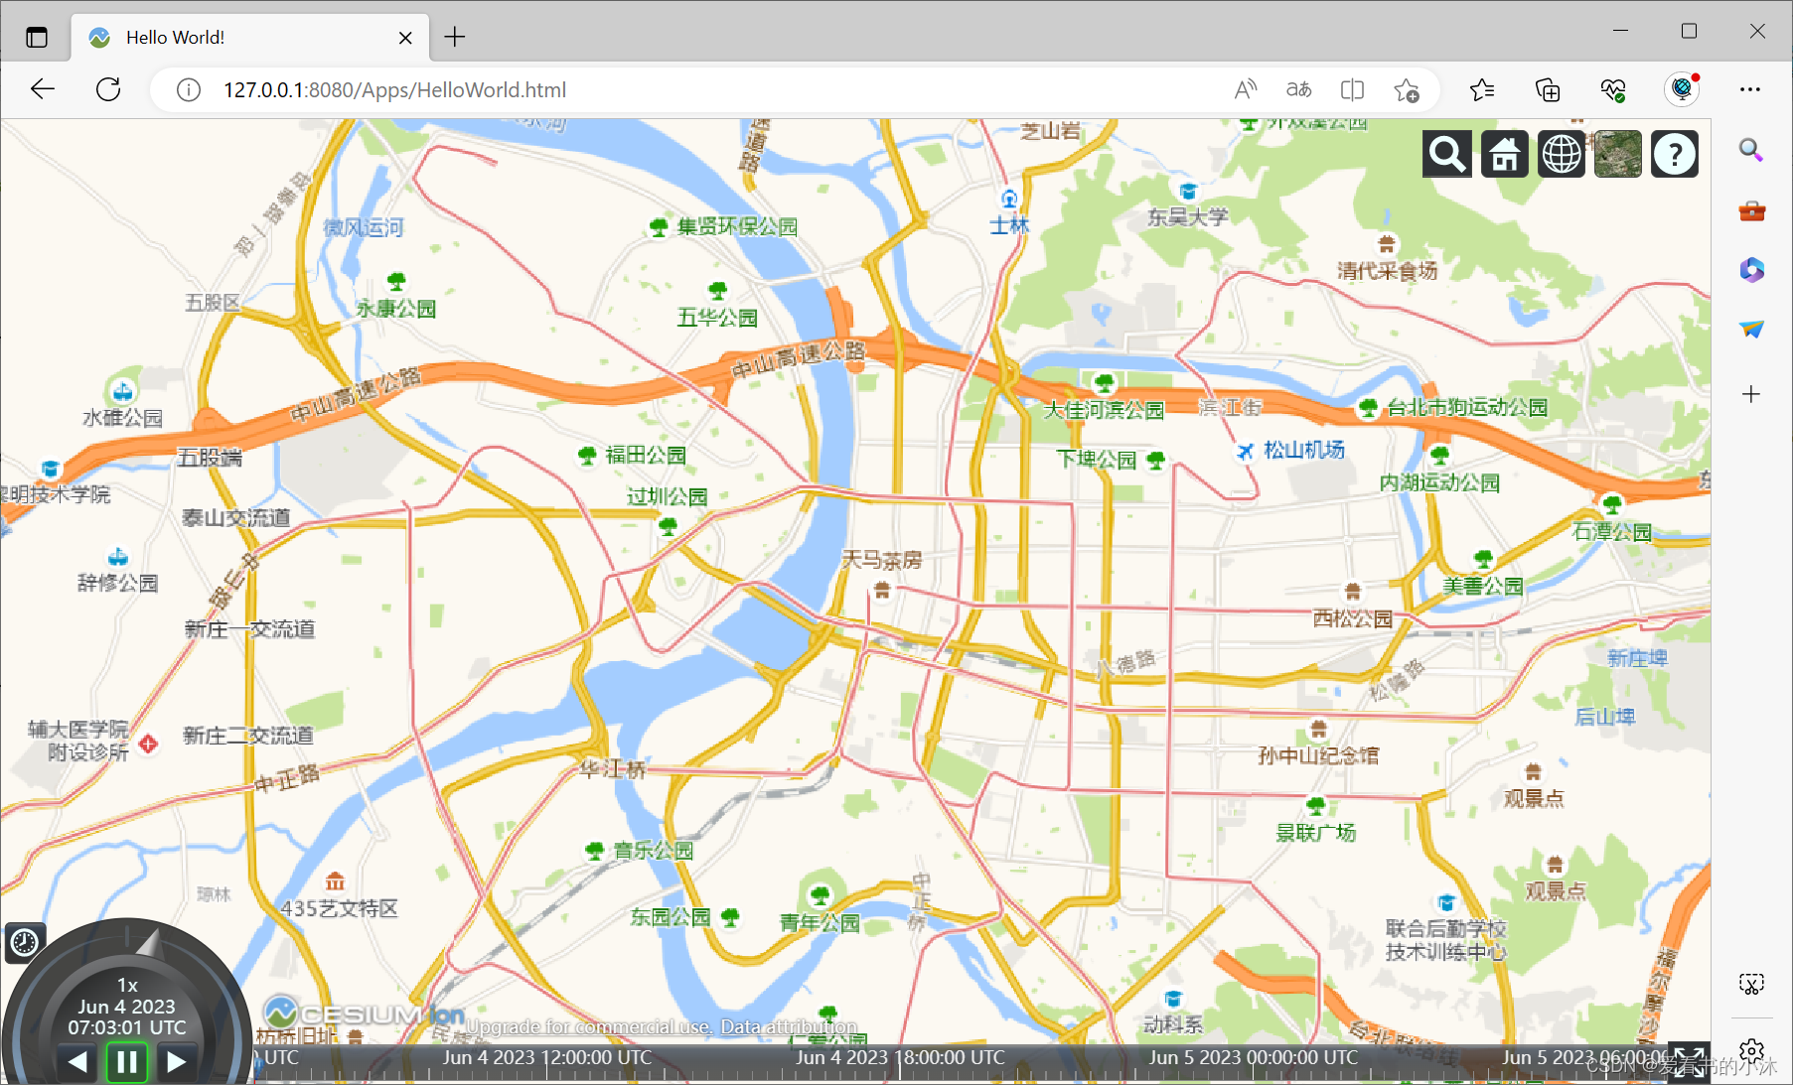
Task: Click timeline at Jun 5 2023 00:00:00 UTC
Action: click(x=1254, y=1058)
